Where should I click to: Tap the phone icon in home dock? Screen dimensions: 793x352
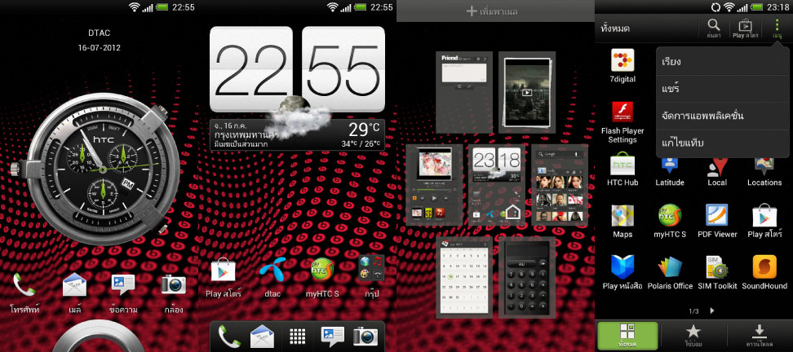229,336
